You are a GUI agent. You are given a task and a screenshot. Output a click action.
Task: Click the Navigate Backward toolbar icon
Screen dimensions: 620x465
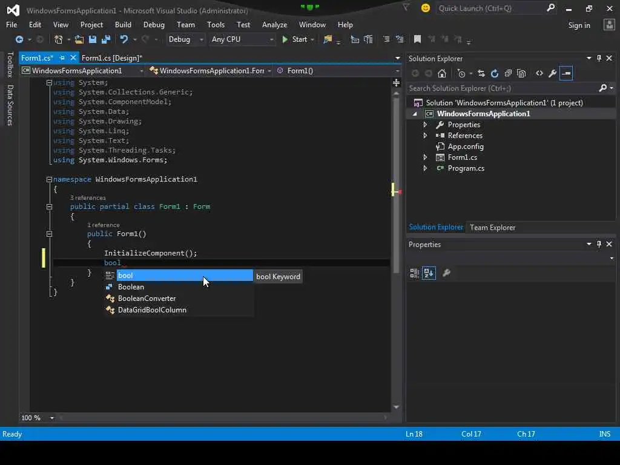click(19, 39)
